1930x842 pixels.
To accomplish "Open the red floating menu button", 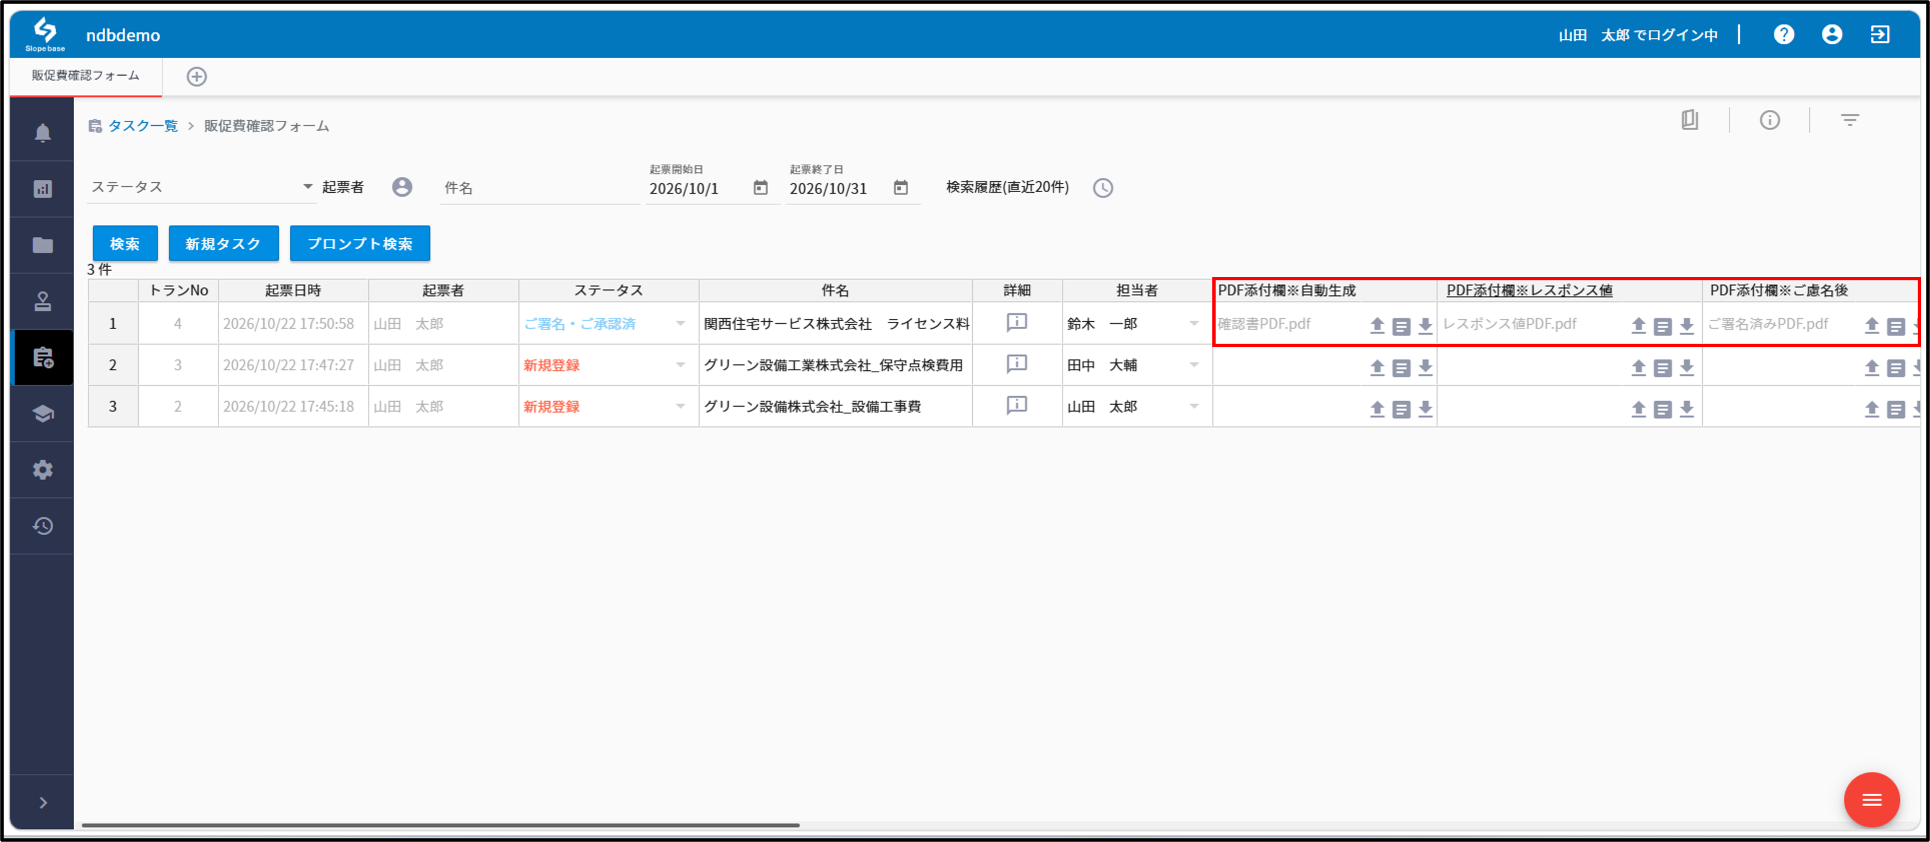I will 1872,800.
